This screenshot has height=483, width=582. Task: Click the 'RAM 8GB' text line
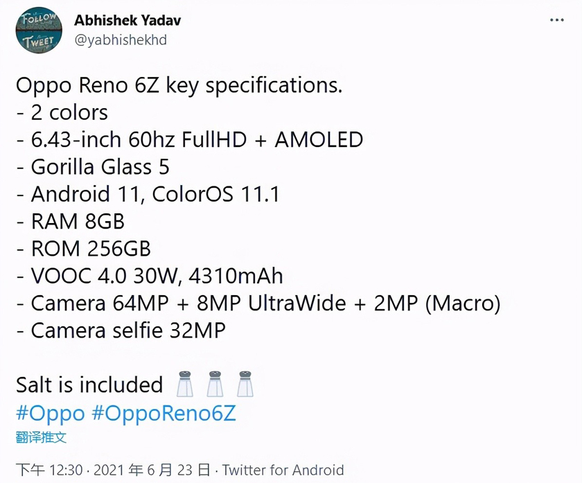coord(71,221)
